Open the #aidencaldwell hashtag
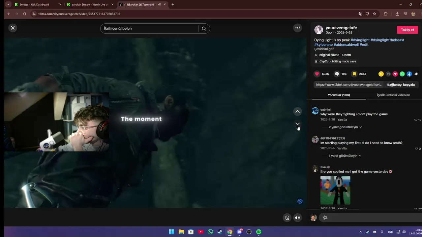This screenshot has height=237, width=422. [x=346, y=45]
